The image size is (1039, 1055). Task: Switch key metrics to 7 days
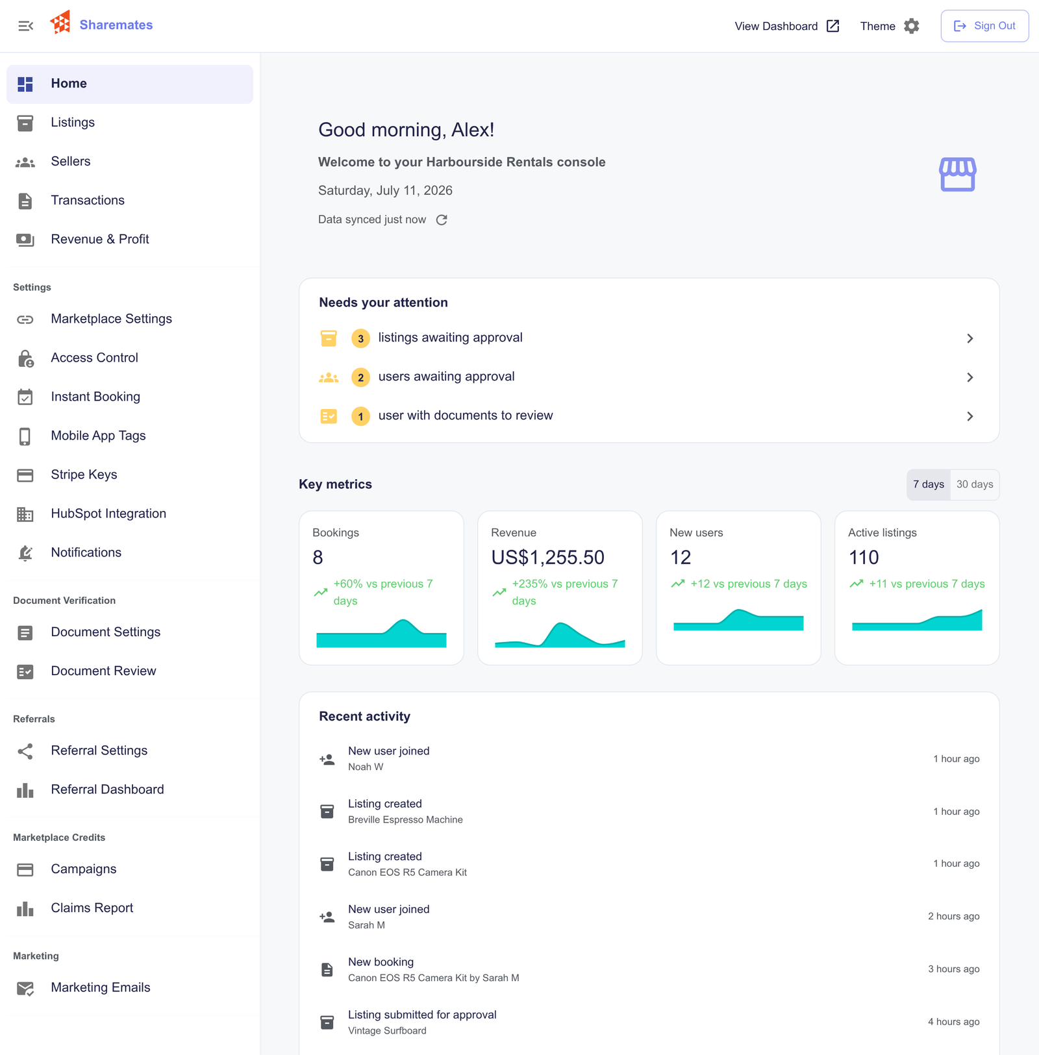[x=928, y=484]
